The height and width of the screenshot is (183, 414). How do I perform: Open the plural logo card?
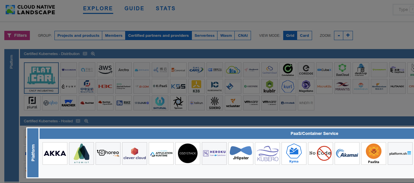[x=32, y=103]
